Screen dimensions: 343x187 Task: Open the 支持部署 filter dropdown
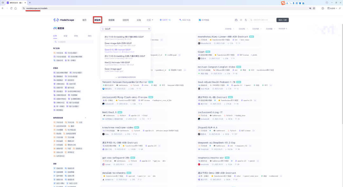pyautogui.click(x=270, y=29)
